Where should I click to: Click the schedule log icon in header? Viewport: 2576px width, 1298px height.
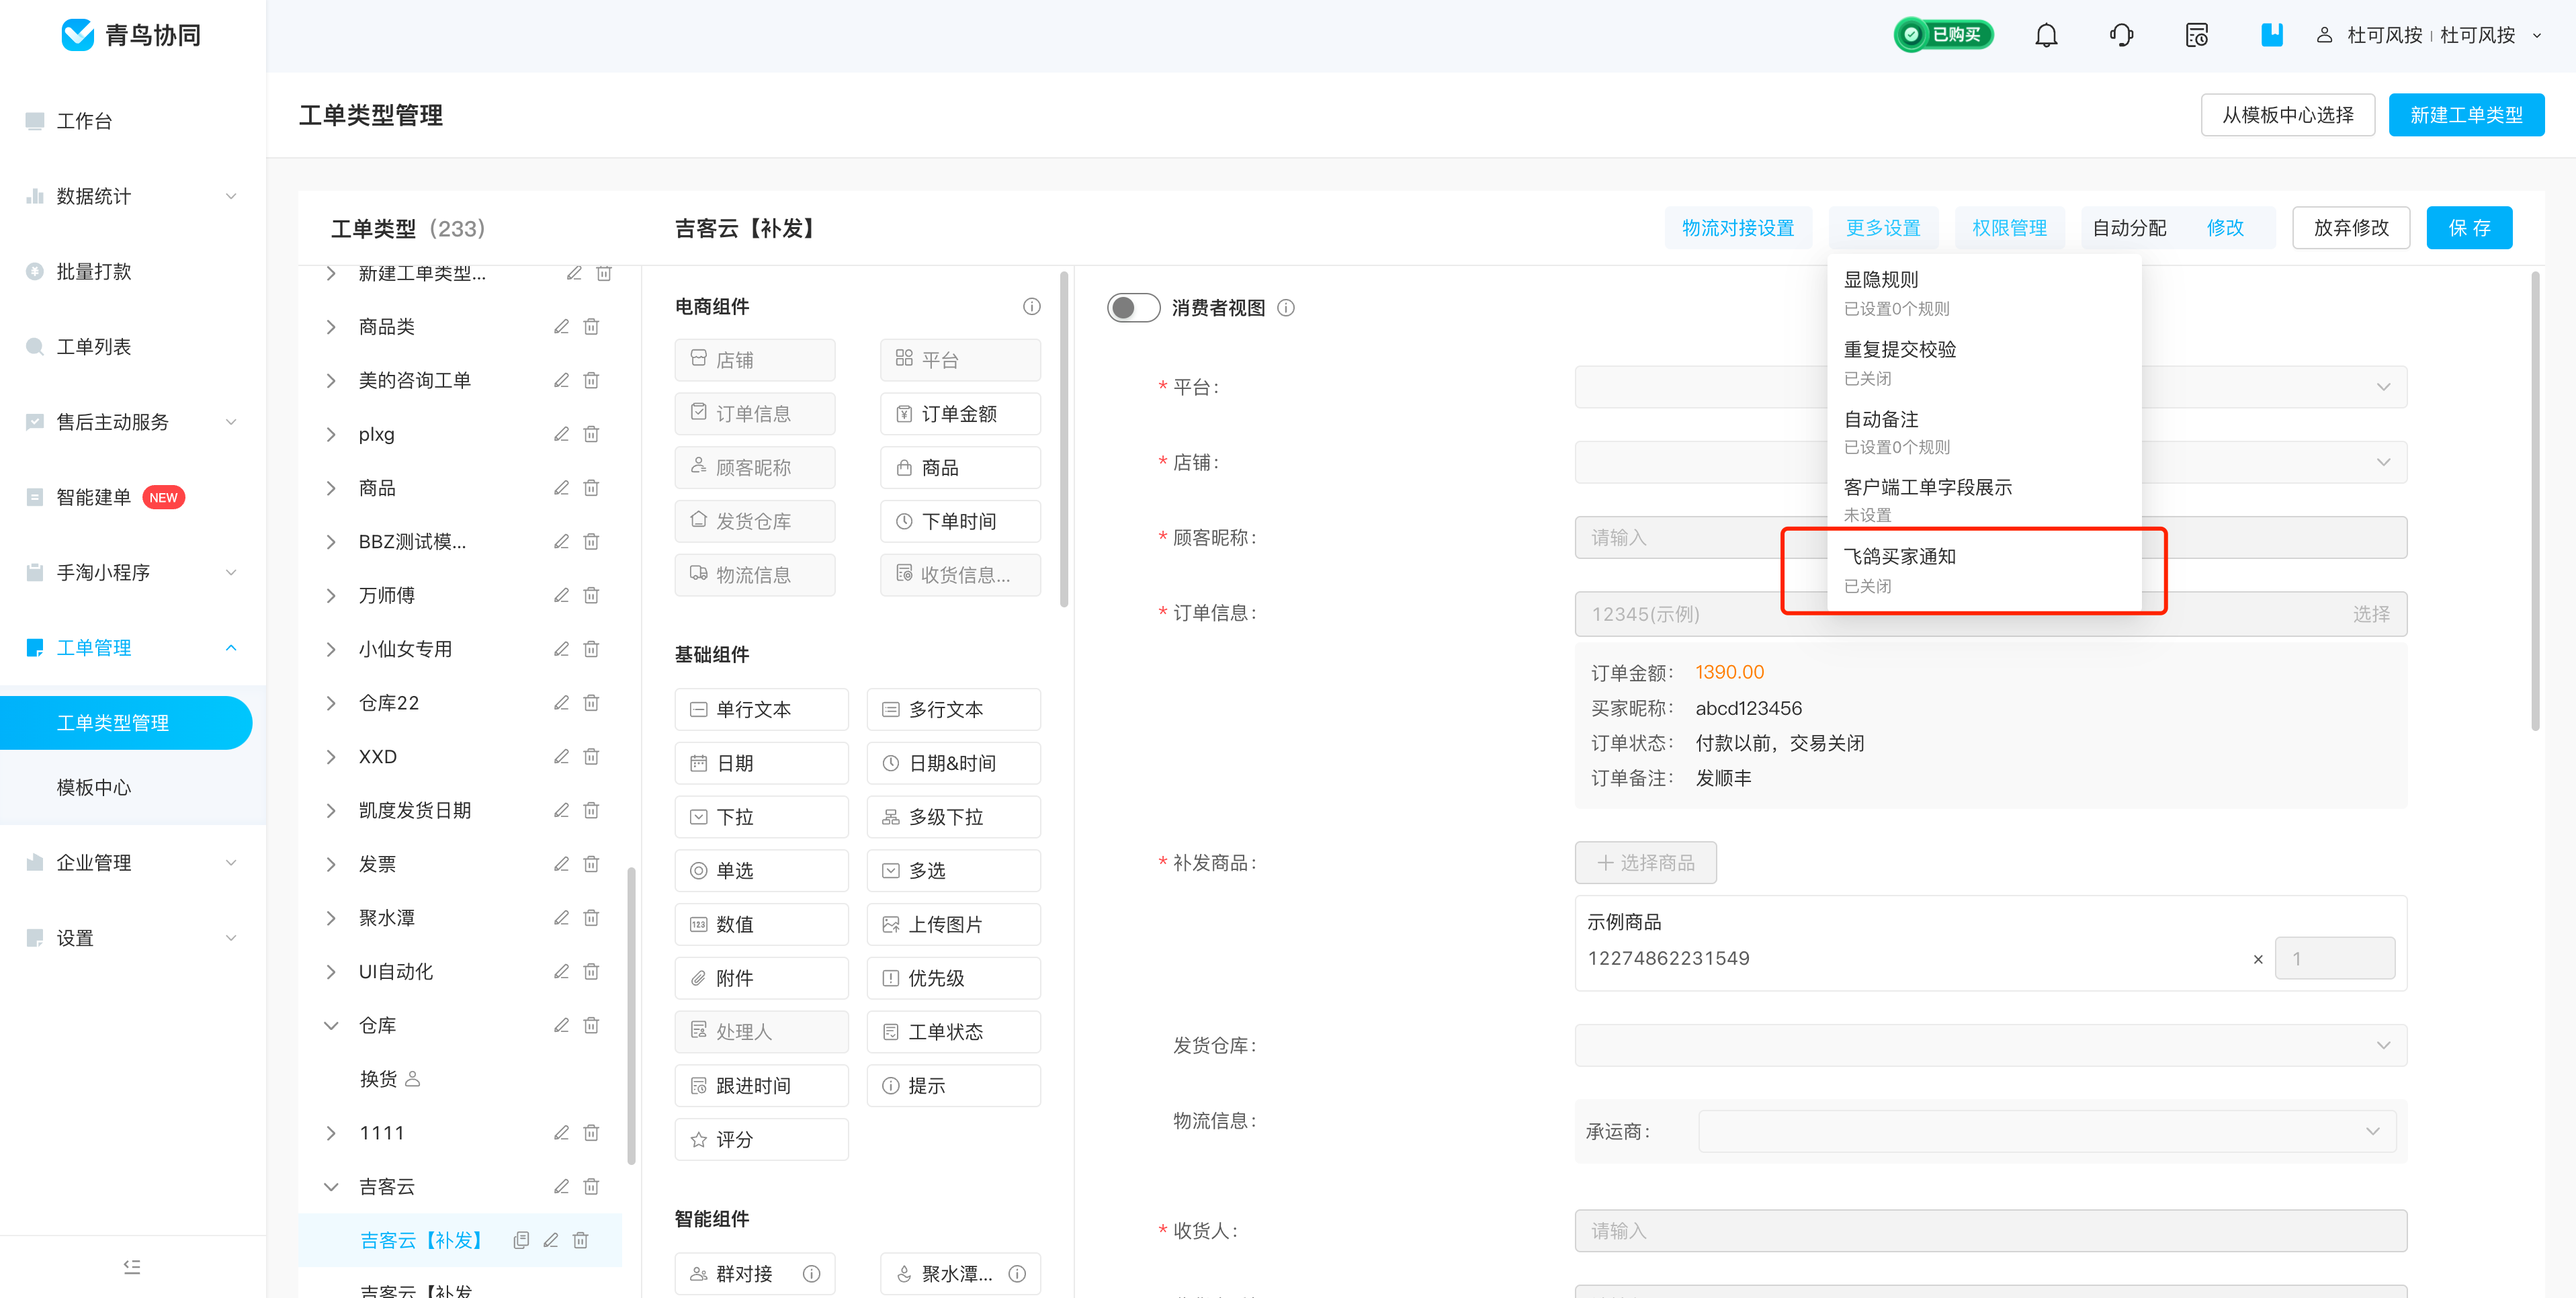[2196, 36]
